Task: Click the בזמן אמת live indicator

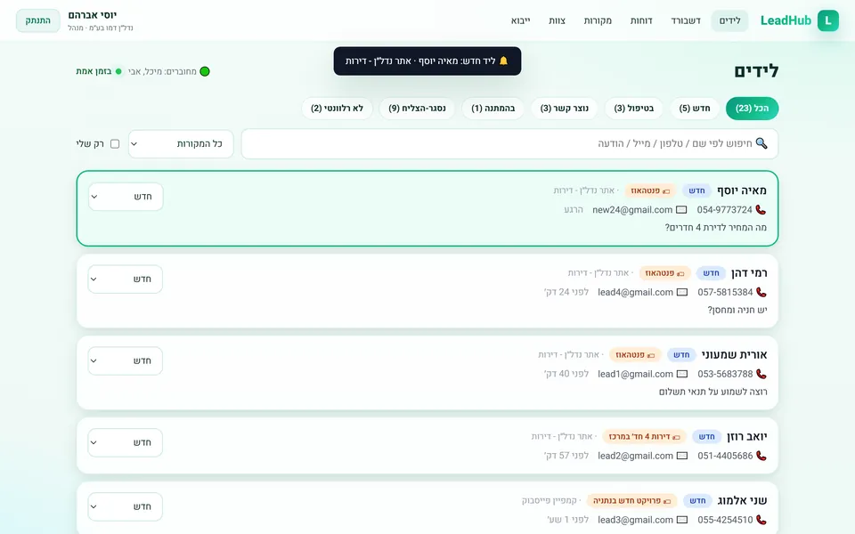Action: [99, 71]
